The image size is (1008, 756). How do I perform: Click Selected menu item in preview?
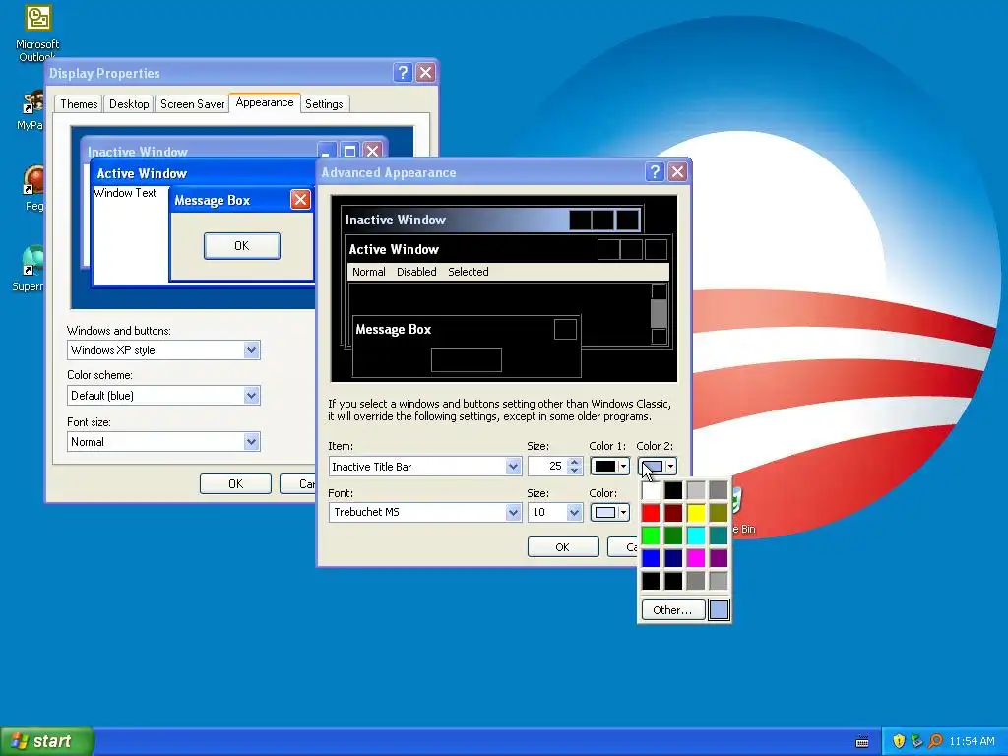point(468,272)
